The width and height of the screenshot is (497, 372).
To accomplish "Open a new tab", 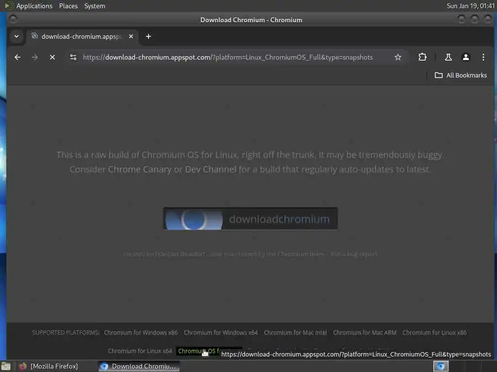I will tap(149, 36).
